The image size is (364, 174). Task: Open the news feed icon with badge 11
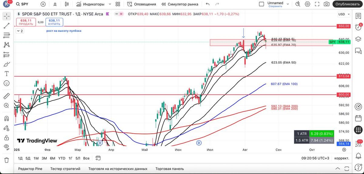tap(358, 144)
